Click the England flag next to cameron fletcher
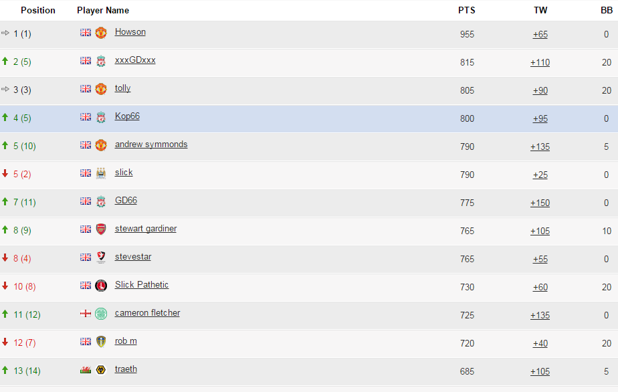The height and width of the screenshot is (392, 618). [x=86, y=314]
